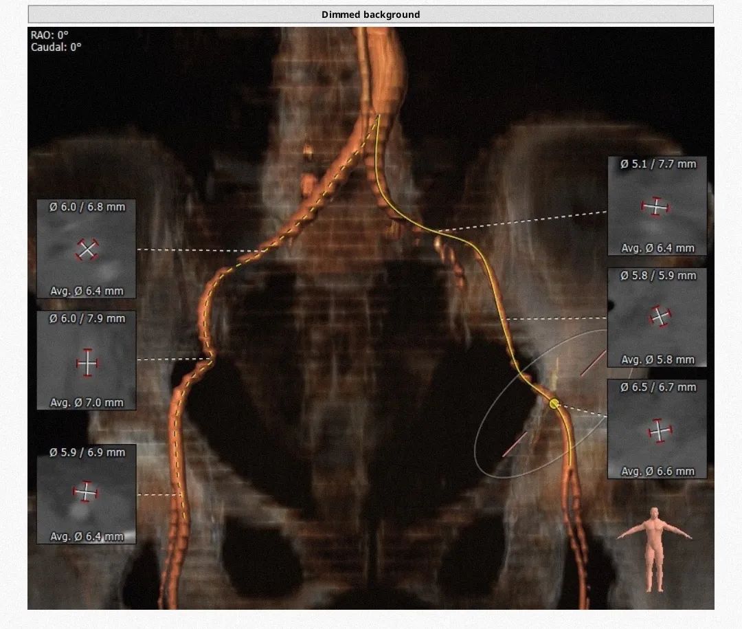Click crosshair in the Ø 5.8 / 5.9 mm cross-section

[660, 316]
